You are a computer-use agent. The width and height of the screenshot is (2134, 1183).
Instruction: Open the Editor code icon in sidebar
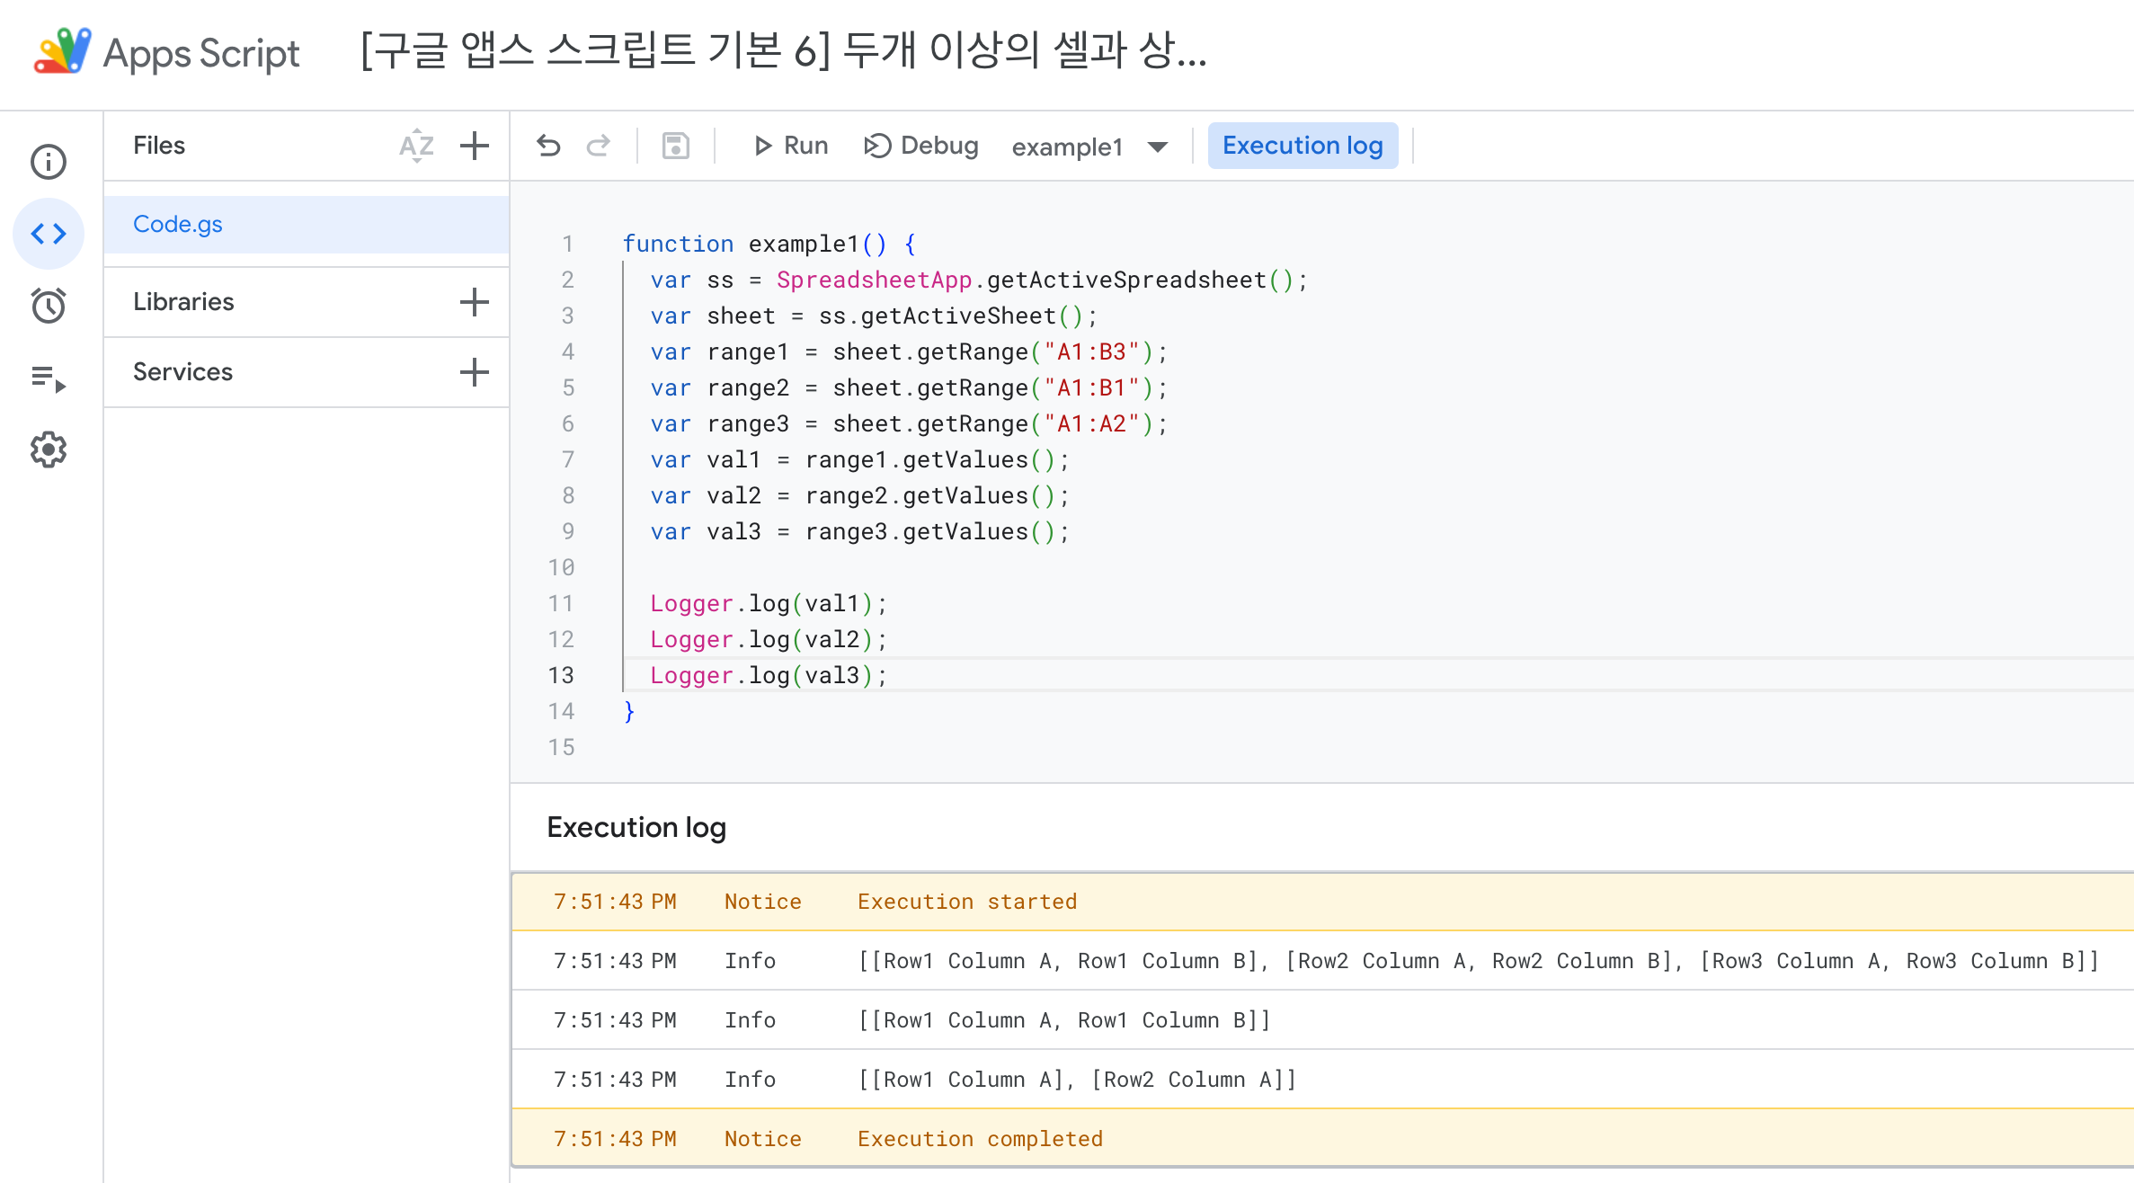[x=49, y=234]
